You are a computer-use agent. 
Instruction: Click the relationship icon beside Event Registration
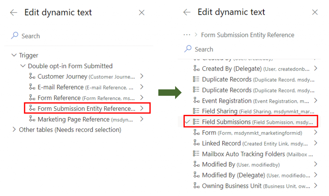coord(196,101)
